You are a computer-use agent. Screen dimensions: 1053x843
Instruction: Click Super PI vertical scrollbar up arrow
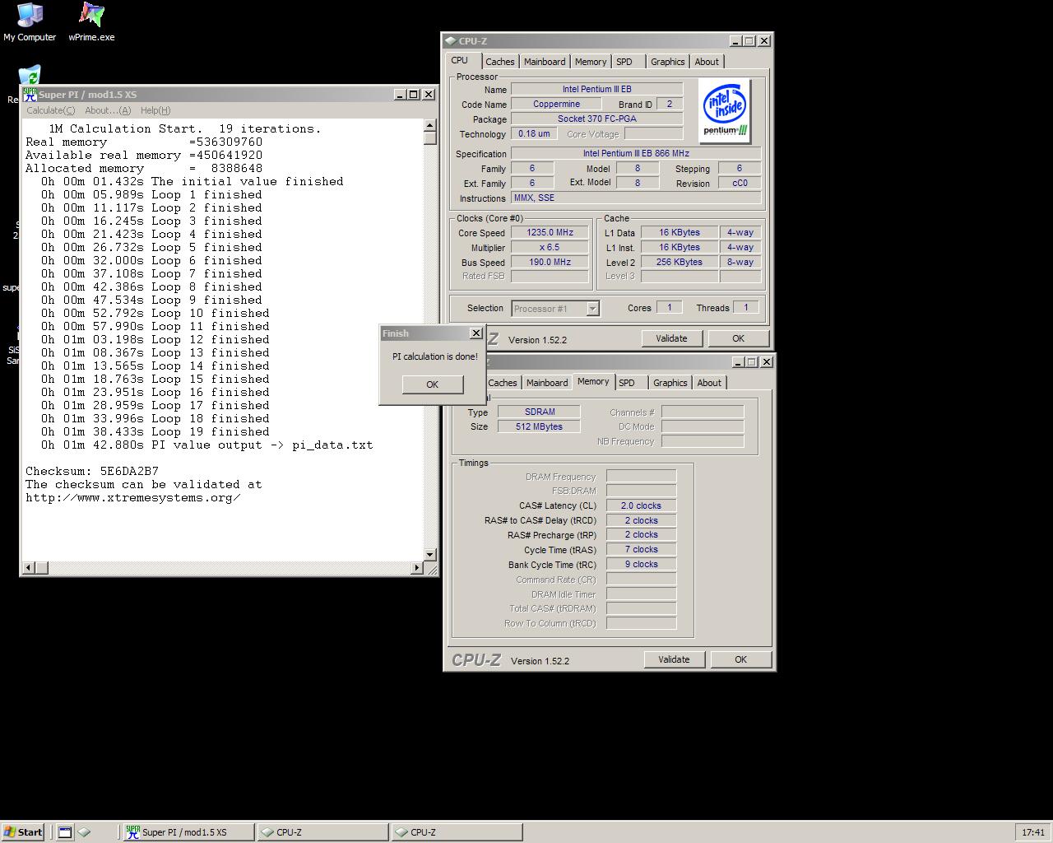[430, 126]
